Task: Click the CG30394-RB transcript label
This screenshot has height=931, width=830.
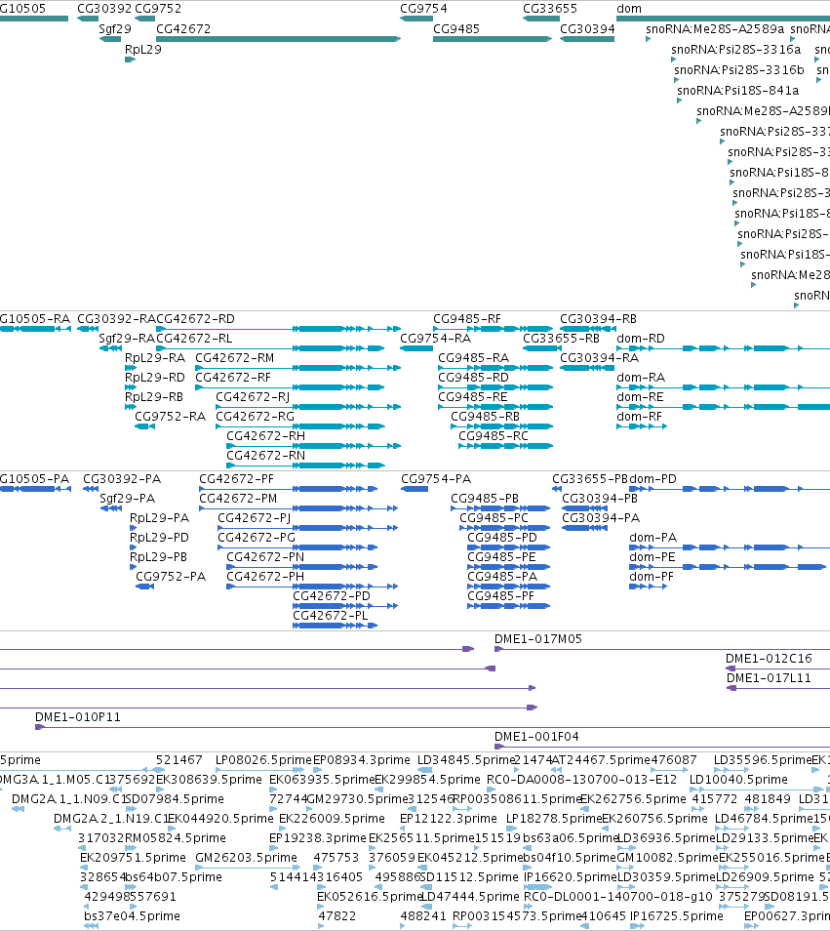Action: (598, 319)
